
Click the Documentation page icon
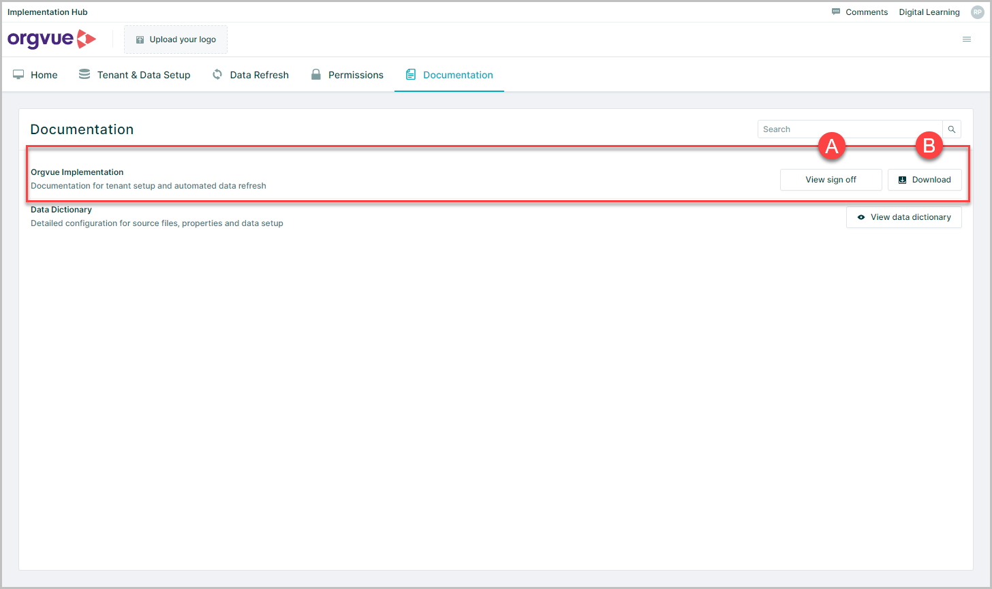click(410, 75)
